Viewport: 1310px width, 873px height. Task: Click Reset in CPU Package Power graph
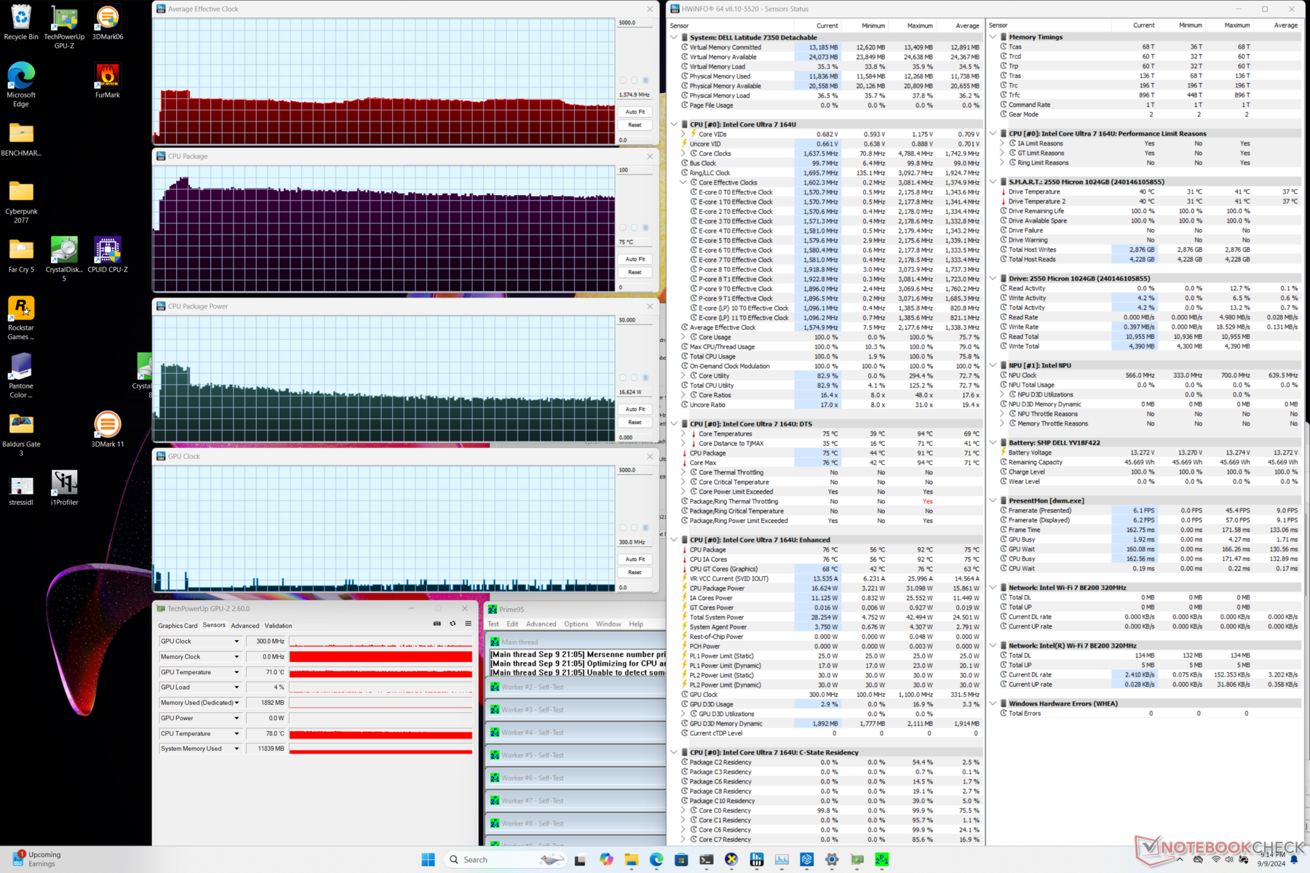(635, 422)
